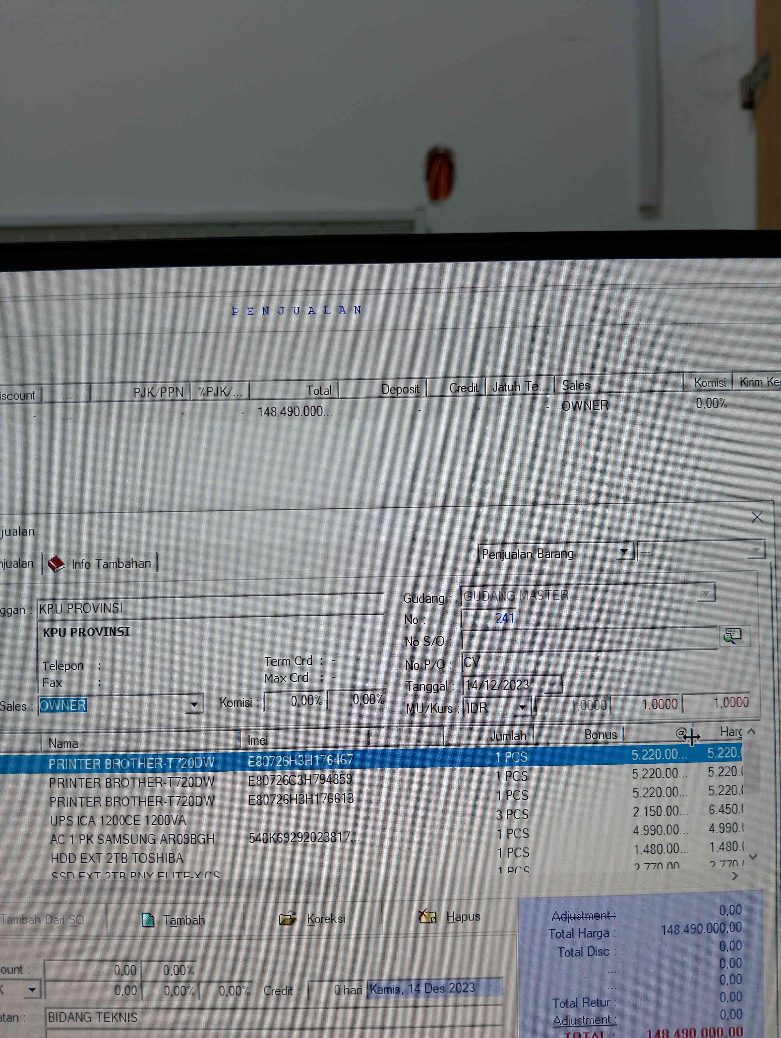Image resolution: width=781 pixels, height=1038 pixels.
Task: Click the No S/O lookup icon
Action: pyautogui.click(x=732, y=636)
